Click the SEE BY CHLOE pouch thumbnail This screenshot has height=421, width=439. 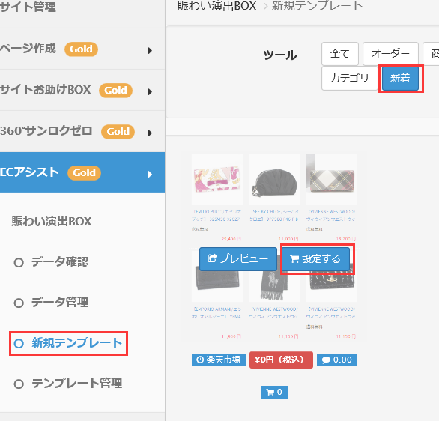[x=274, y=179]
